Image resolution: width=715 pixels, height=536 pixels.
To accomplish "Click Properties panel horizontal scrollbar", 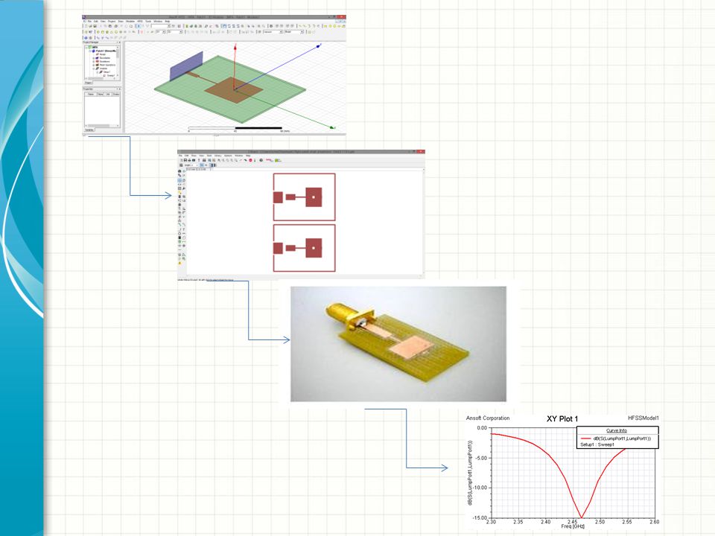I will tap(102, 126).
